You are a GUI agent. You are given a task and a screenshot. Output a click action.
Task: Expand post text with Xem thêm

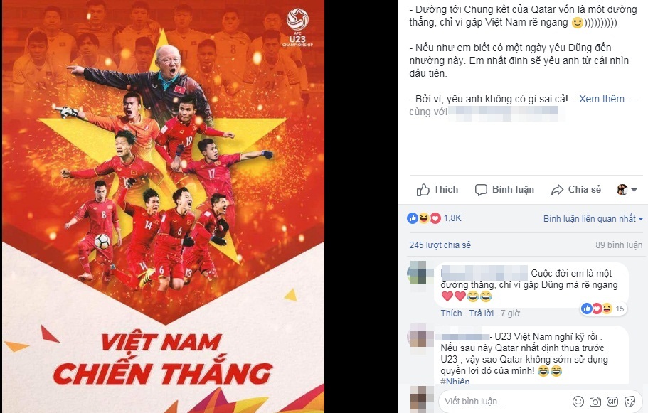(601, 99)
